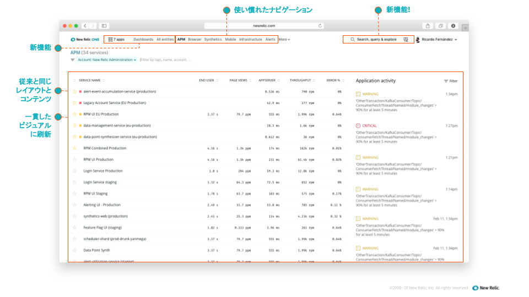Unfavorite alert-event-accumulation-service star
Image resolution: width=529 pixels, height=297 pixels.
pos(74,92)
